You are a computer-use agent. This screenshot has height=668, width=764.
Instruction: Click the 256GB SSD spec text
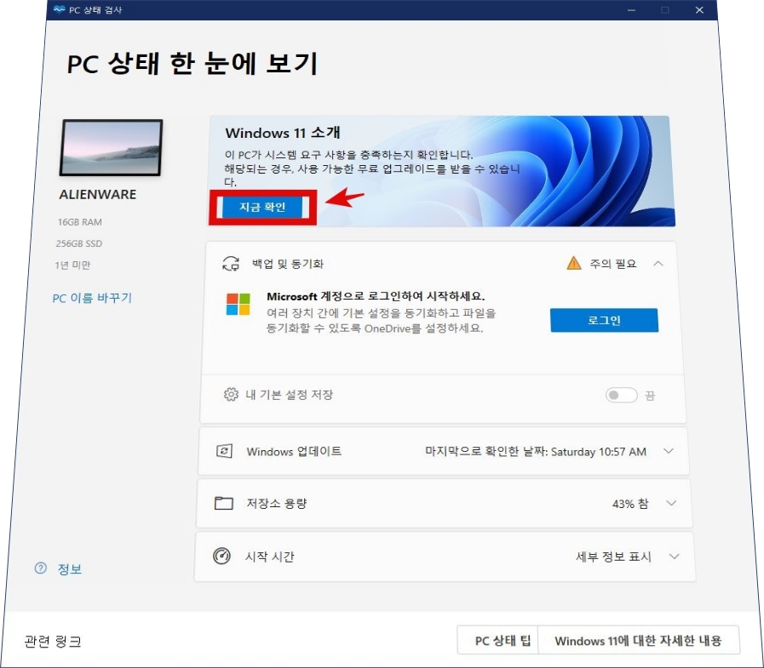pos(79,243)
